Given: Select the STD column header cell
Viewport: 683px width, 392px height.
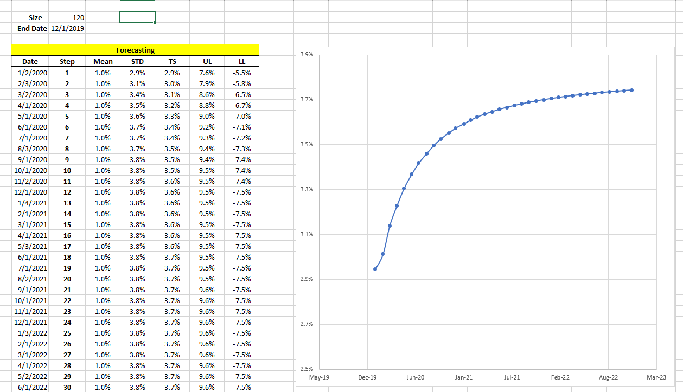Looking at the screenshot, I should pos(137,62).
